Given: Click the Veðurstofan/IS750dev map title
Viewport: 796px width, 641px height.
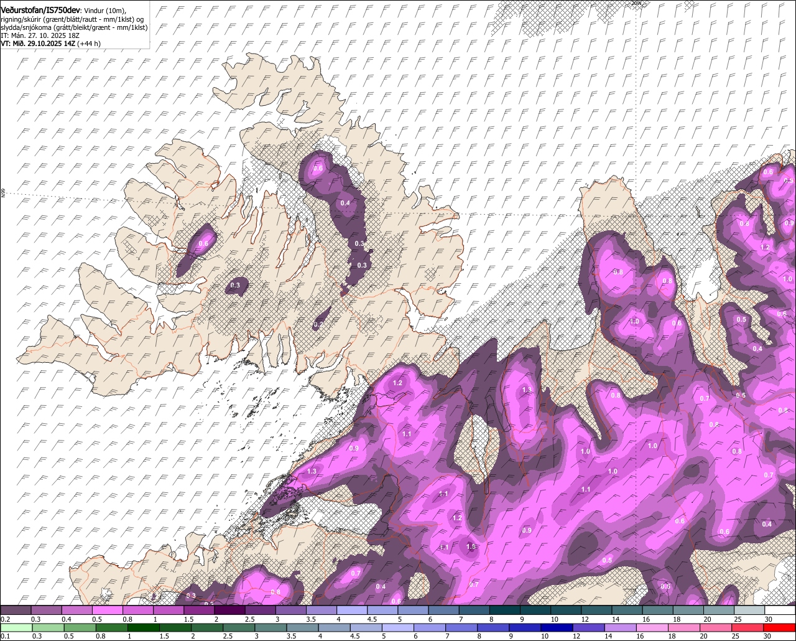Looking at the screenshot, I should coord(40,10).
